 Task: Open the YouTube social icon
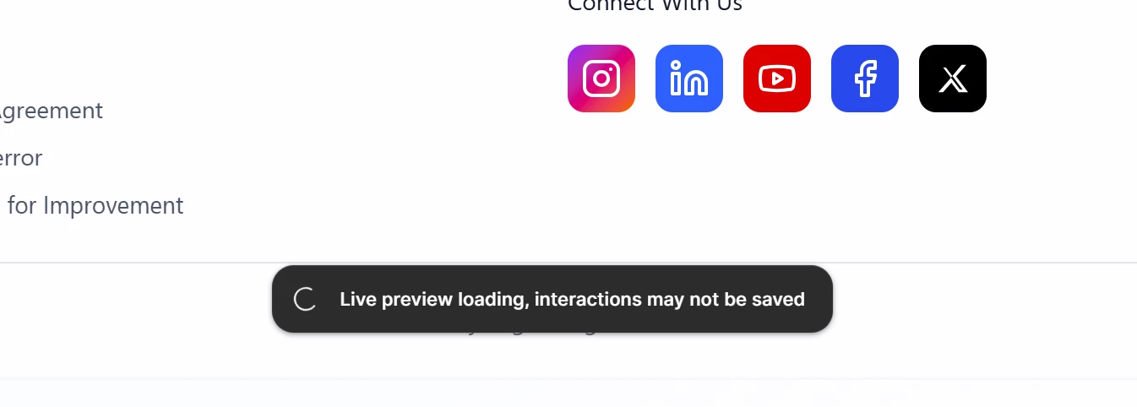click(x=776, y=79)
